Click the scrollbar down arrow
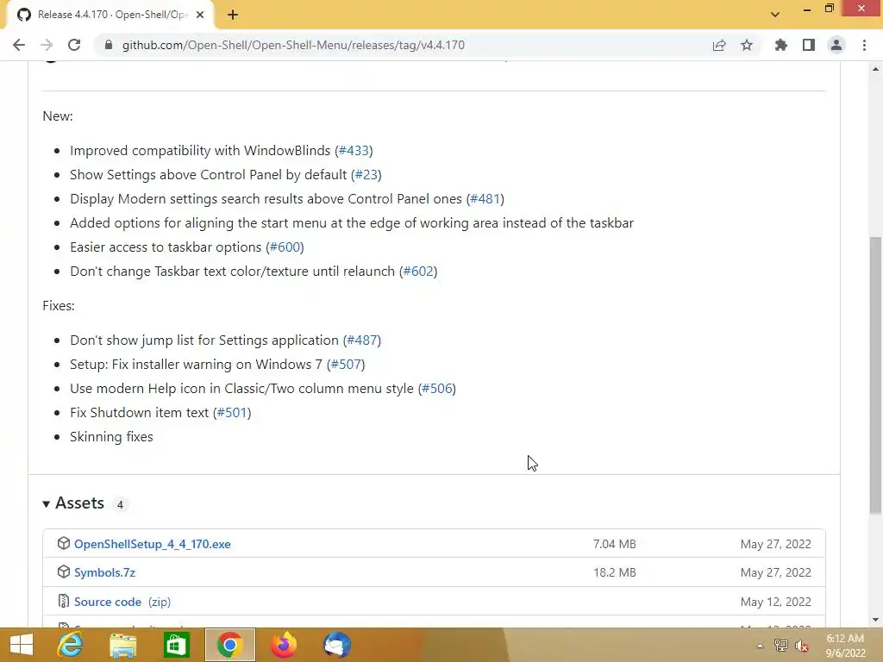The height and width of the screenshot is (662, 883). [x=875, y=620]
